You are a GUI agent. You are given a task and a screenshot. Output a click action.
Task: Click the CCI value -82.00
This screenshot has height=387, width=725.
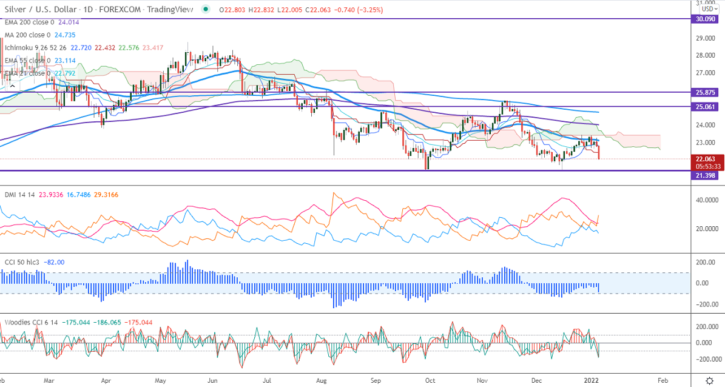[55, 262]
